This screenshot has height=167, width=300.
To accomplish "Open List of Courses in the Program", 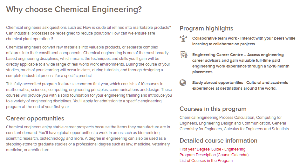I will (x=206, y=161).
